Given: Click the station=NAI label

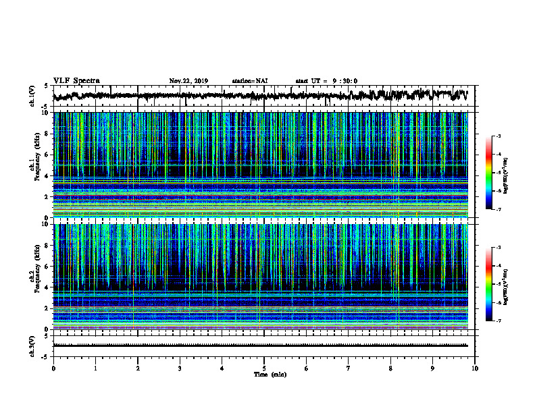Looking at the screenshot, I should pyautogui.click(x=250, y=81).
